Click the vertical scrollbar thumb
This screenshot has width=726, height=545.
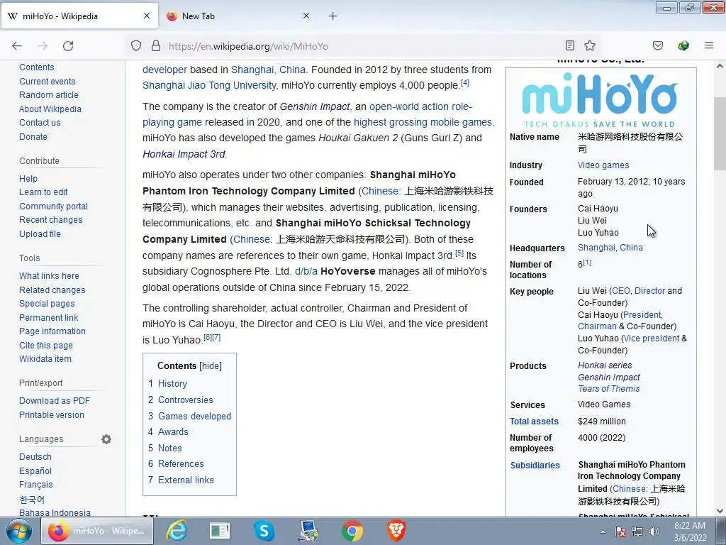click(x=720, y=133)
